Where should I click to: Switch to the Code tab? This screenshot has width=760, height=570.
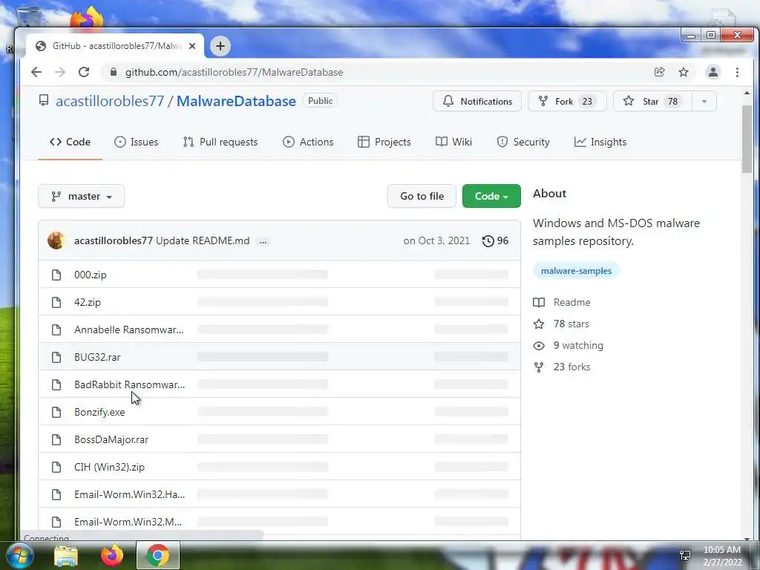71,142
